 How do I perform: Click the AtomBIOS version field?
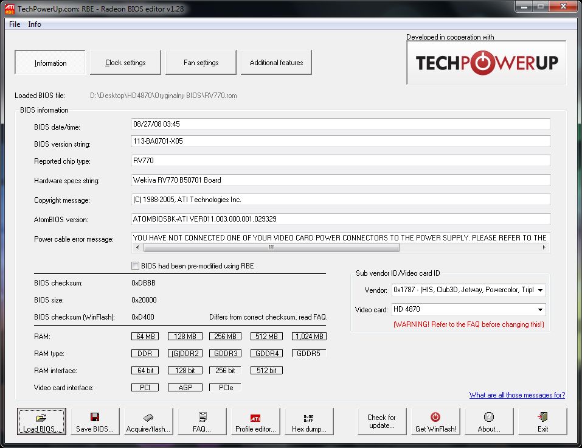[x=341, y=219]
